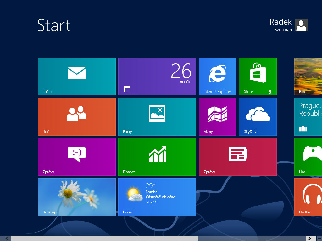The width and height of the screenshot is (322, 241).
Task: Open the purple Zprávy messaging tile
Action: point(77,157)
